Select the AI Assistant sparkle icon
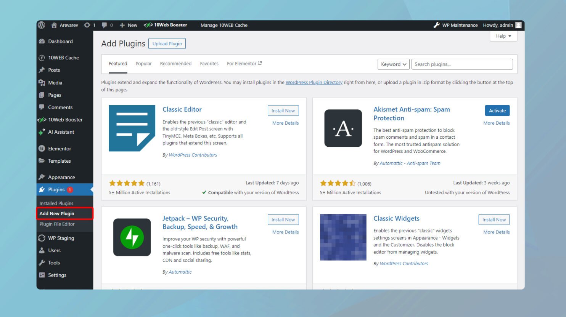The height and width of the screenshot is (317, 566). point(42,132)
